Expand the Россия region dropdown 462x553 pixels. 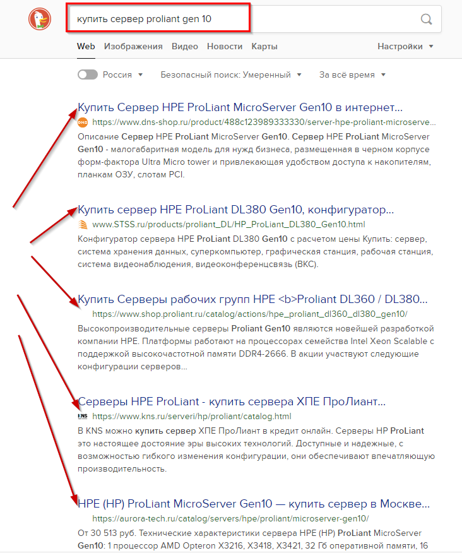pos(122,74)
